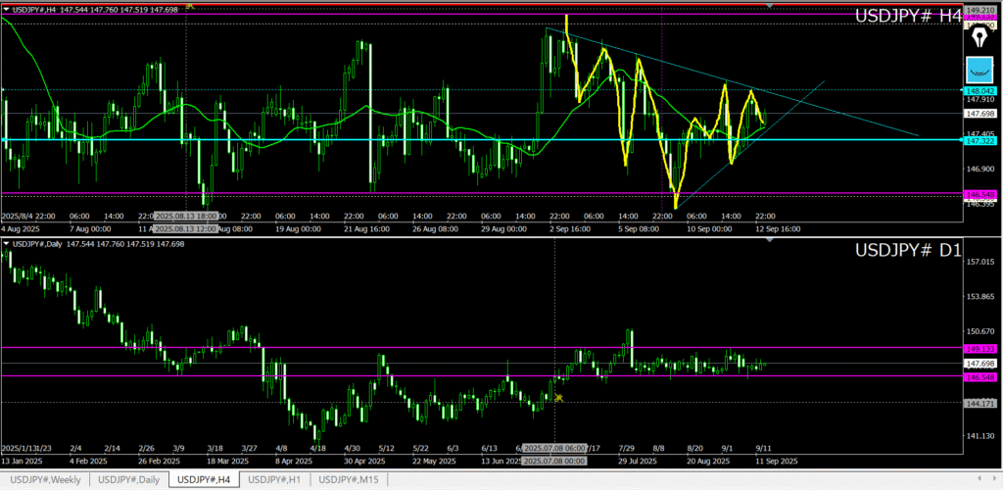This screenshot has height=490, width=1003.
Task: Open the USDJPY#,M15 tab
Action: (x=349, y=479)
